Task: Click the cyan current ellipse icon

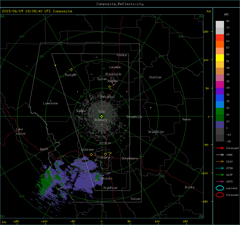Action: tap(220, 188)
